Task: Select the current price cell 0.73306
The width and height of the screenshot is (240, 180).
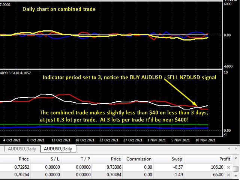Action: tap(114, 167)
